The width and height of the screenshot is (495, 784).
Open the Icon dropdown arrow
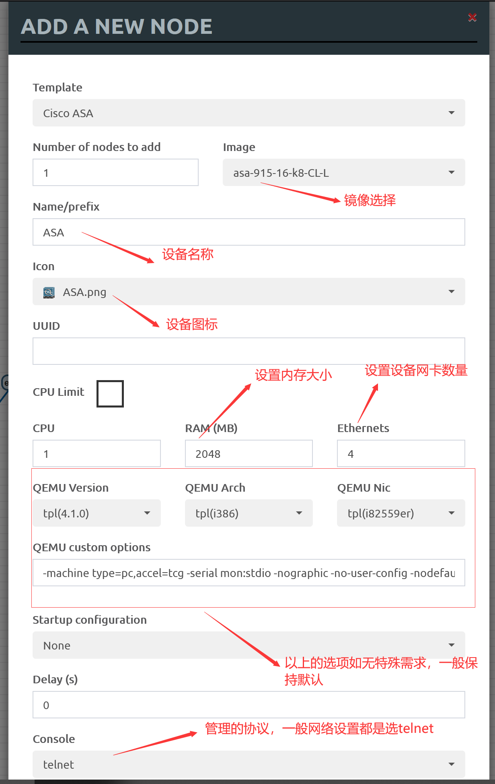(452, 292)
